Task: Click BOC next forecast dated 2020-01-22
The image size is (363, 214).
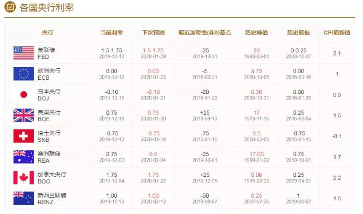Action: pyautogui.click(x=153, y=178)
